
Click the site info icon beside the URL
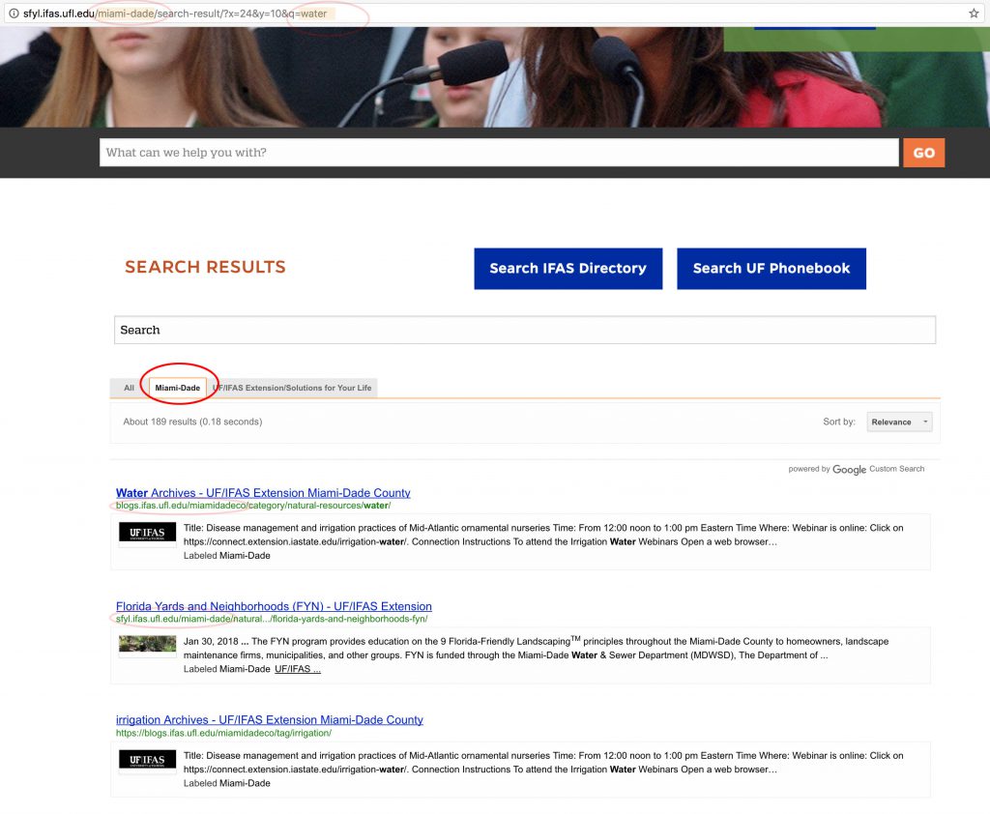click(x=14, y=14)
